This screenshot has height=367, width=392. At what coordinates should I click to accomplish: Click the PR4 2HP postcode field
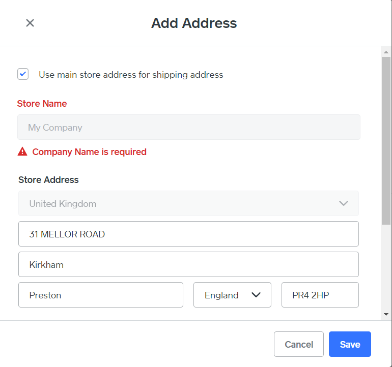320,295
